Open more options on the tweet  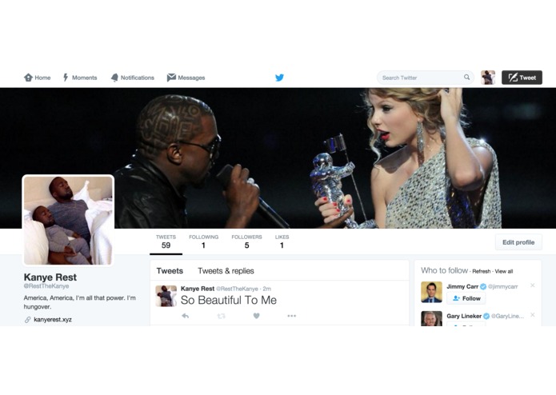[291, 316]
